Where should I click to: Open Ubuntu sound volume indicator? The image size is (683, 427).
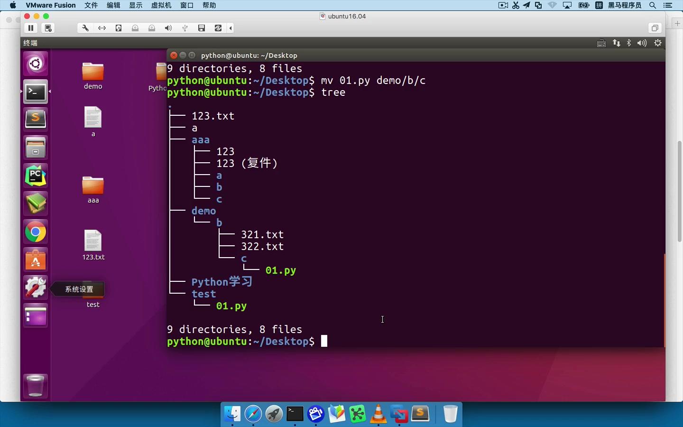[642, 43]
